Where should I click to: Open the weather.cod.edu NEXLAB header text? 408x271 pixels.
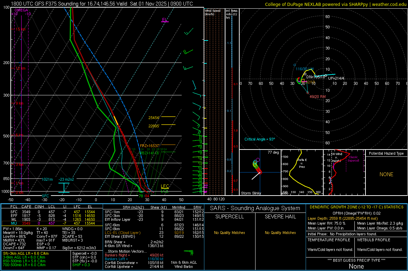(x=336, y=4)
